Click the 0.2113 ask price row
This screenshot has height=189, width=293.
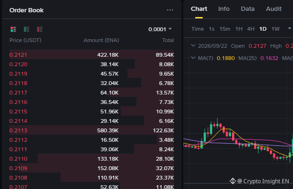click(92, 130)
